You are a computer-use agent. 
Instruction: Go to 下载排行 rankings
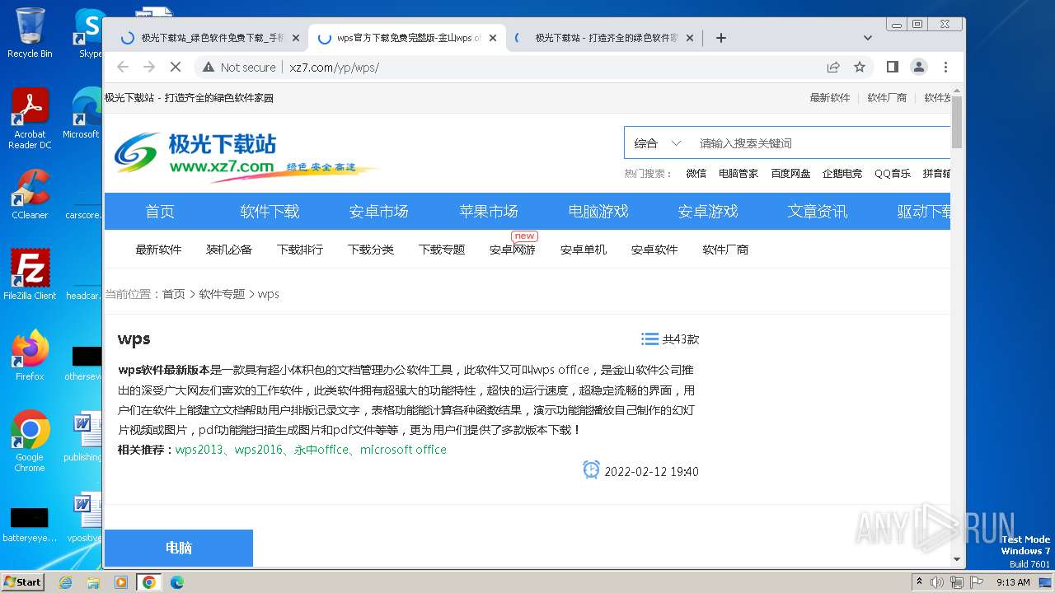tap(300, 250)
